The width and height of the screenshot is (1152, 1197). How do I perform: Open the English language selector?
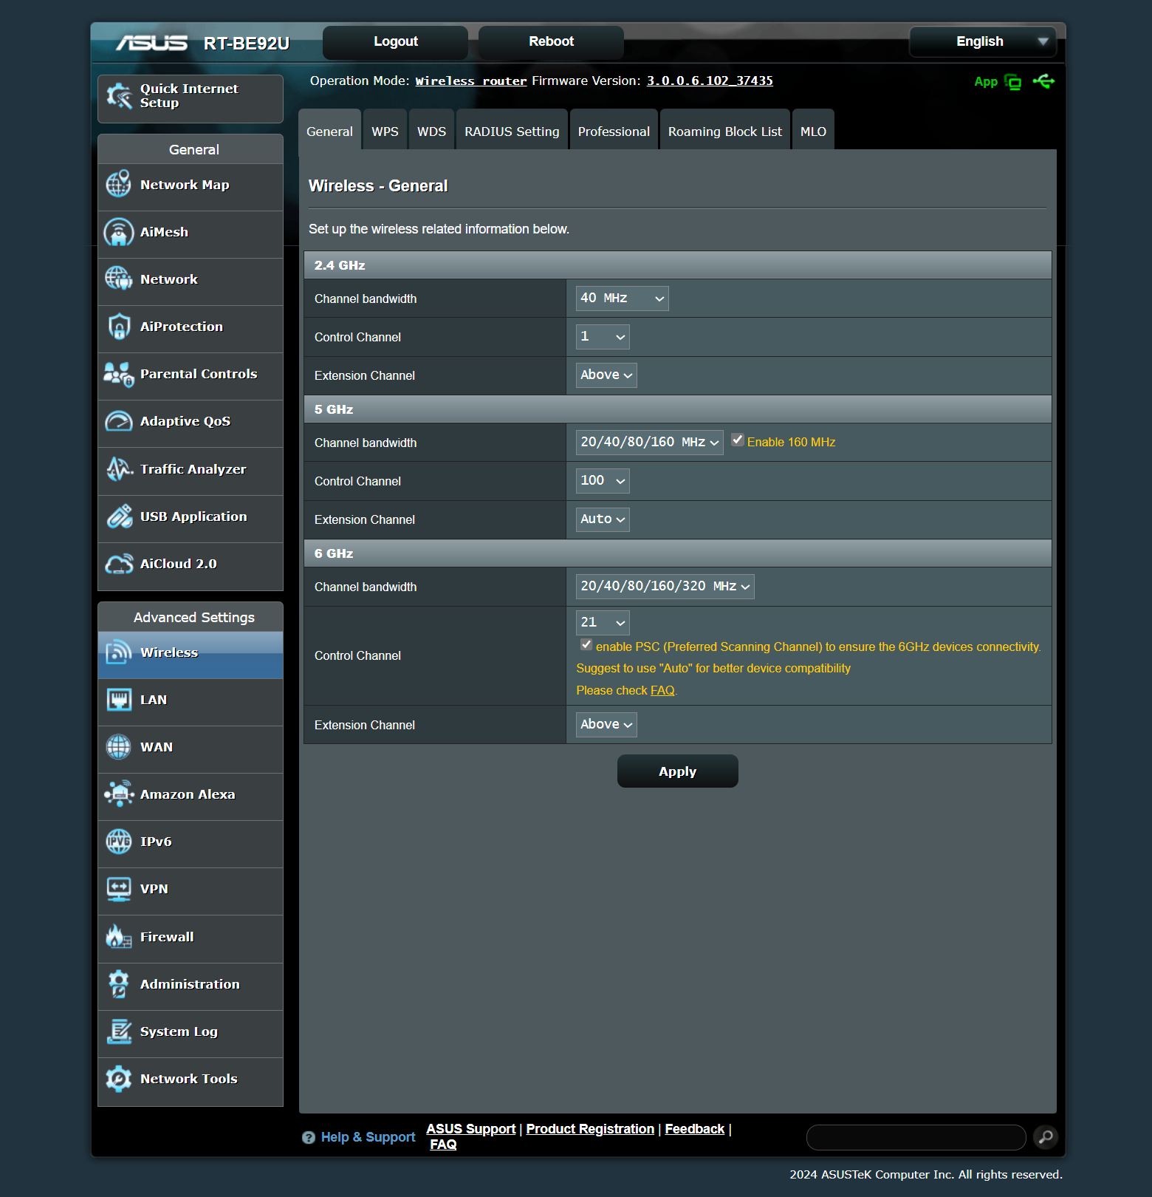pyautogui.click(x=983, y=41)
